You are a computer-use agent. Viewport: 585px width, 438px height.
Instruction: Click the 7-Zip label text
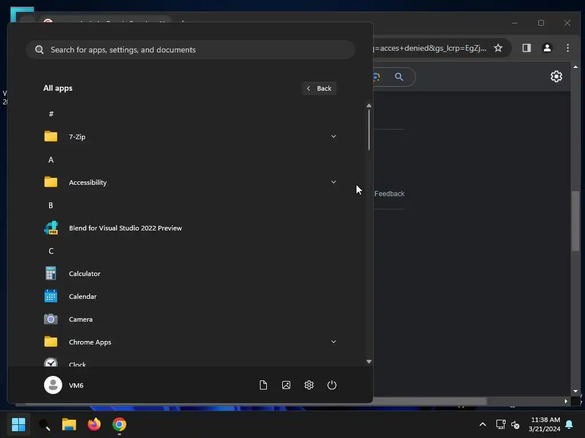(x=77, y=137)
